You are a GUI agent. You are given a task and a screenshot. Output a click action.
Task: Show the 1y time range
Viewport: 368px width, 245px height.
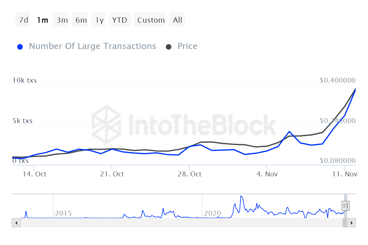coord(99,20)
